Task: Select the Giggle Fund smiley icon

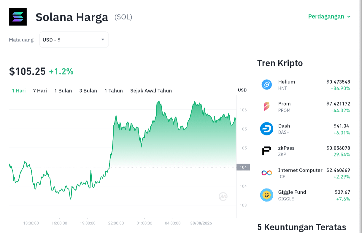Action: 266,195
